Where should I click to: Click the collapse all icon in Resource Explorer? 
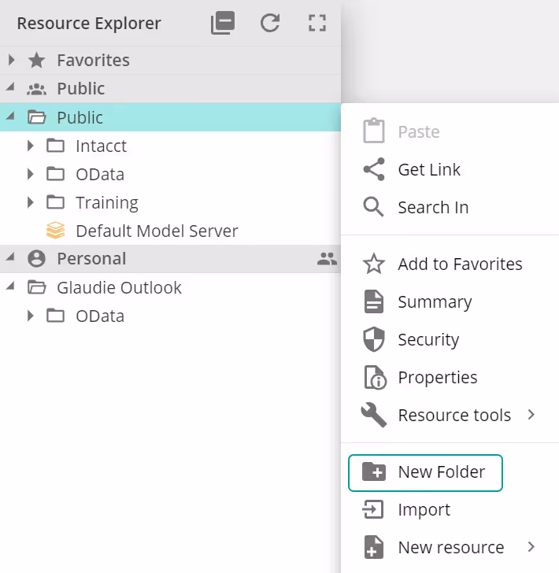223,24
